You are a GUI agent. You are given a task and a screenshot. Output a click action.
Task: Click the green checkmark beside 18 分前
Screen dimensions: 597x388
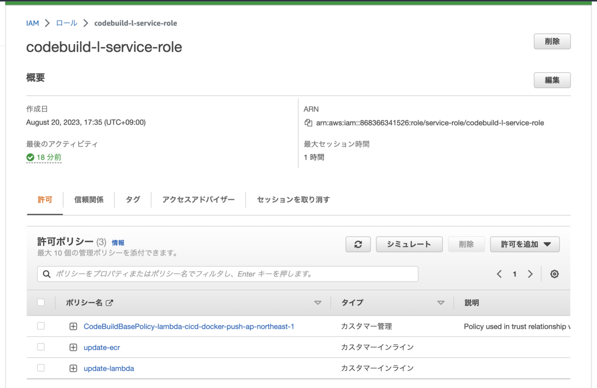click(29, 156)
